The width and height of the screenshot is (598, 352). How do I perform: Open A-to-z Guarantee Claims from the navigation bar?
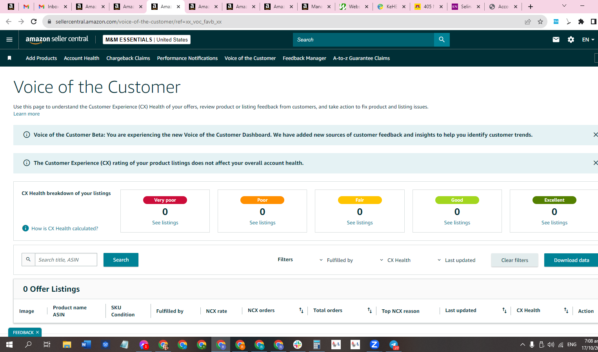[x=362, y=58]
